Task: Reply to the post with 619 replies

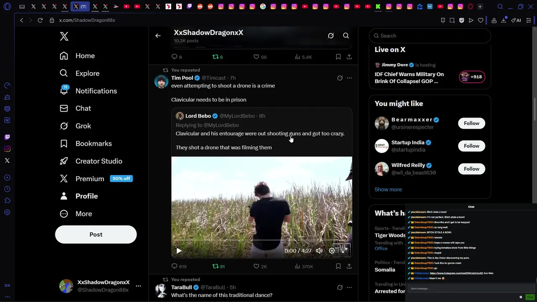Action: click(179, 266)
